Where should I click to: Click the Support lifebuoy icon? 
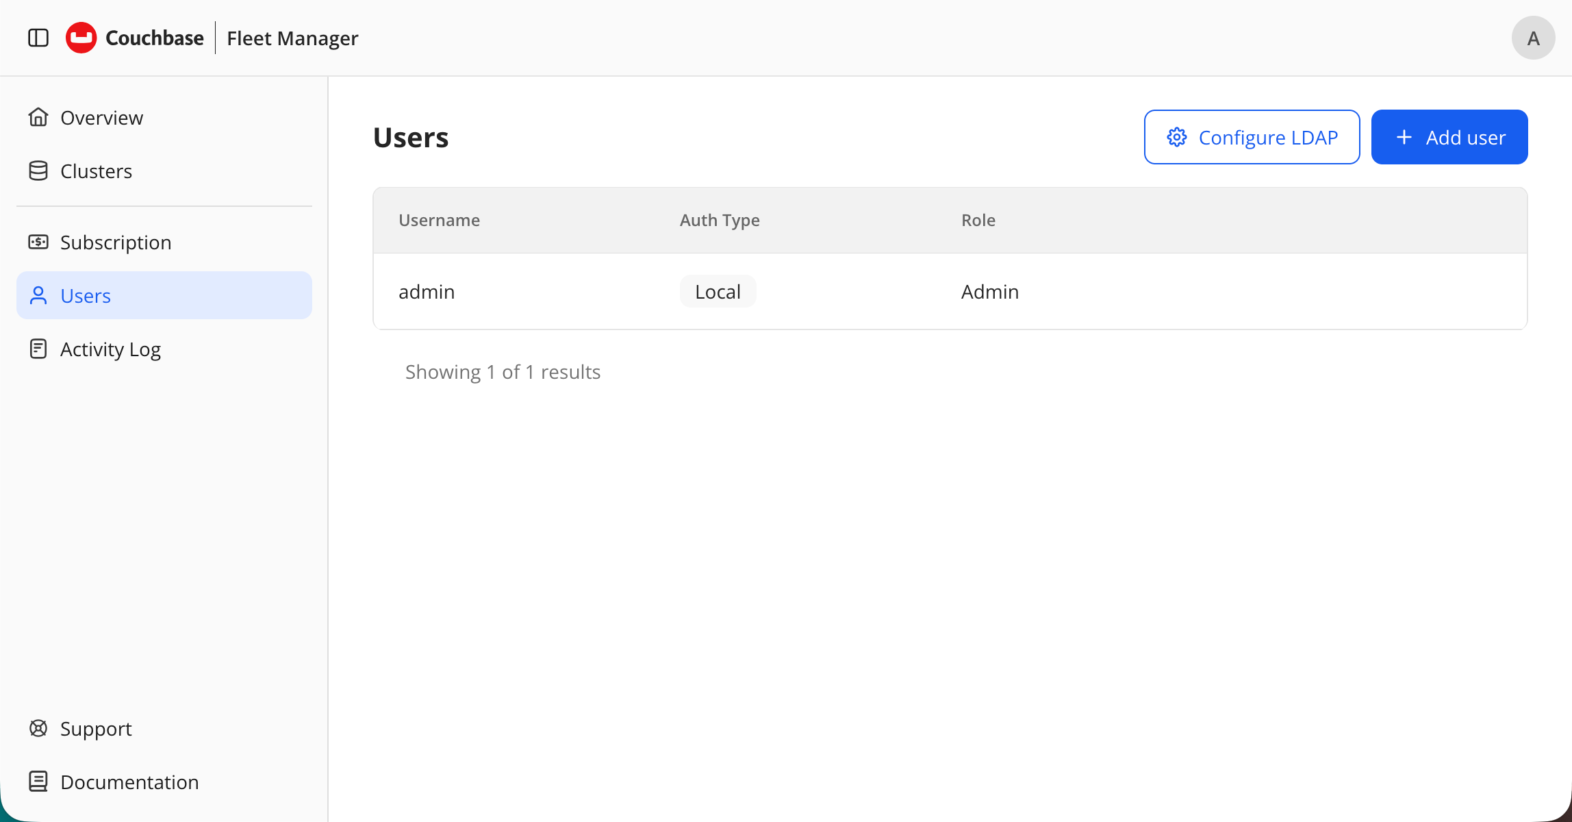tap(38, 728)
